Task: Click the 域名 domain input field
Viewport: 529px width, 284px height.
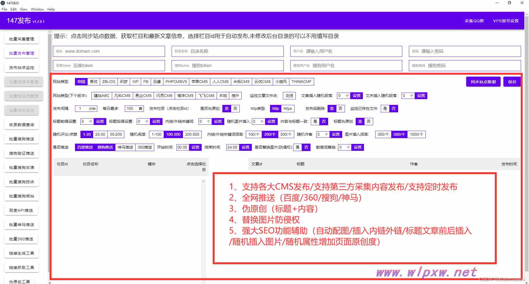Action: click(x=109, y=51)
